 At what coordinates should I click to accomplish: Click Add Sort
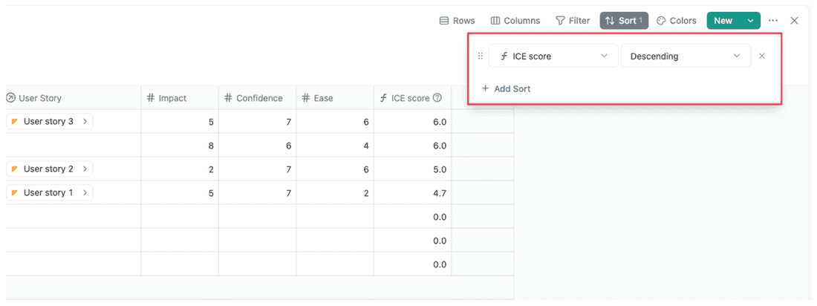click(x=506, y=88)
